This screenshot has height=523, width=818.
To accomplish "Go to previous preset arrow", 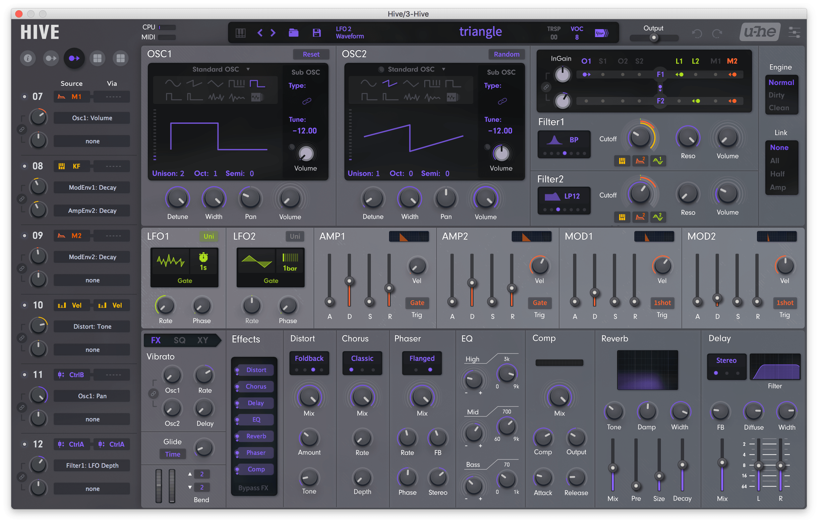I will (x=260, y=32).
